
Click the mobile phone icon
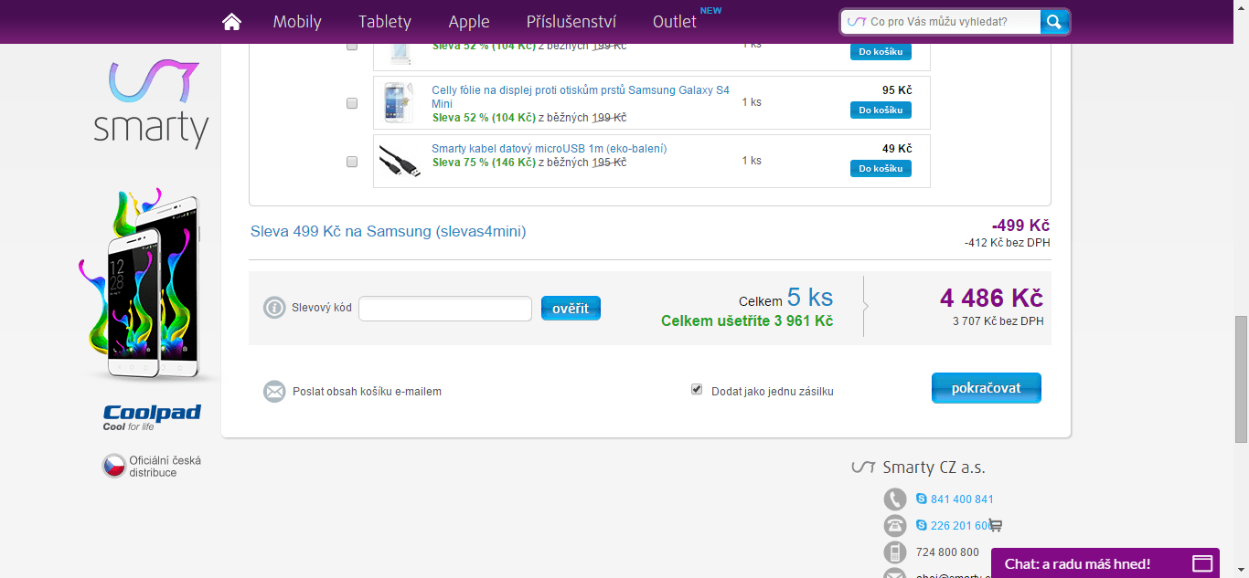click(x=895, y=552)
